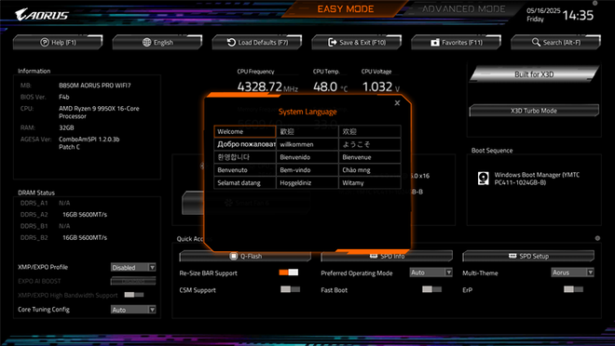The width and height of the screenshot is (615, 346).
Task: Enable the Fast Boot switch
Action: (x=431, y=289)
